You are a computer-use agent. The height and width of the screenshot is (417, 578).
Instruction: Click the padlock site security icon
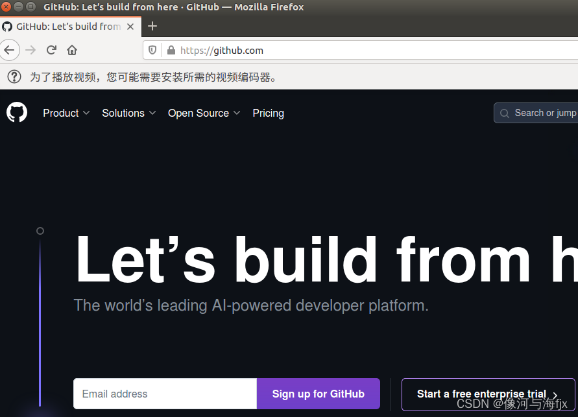pos(171,50)
